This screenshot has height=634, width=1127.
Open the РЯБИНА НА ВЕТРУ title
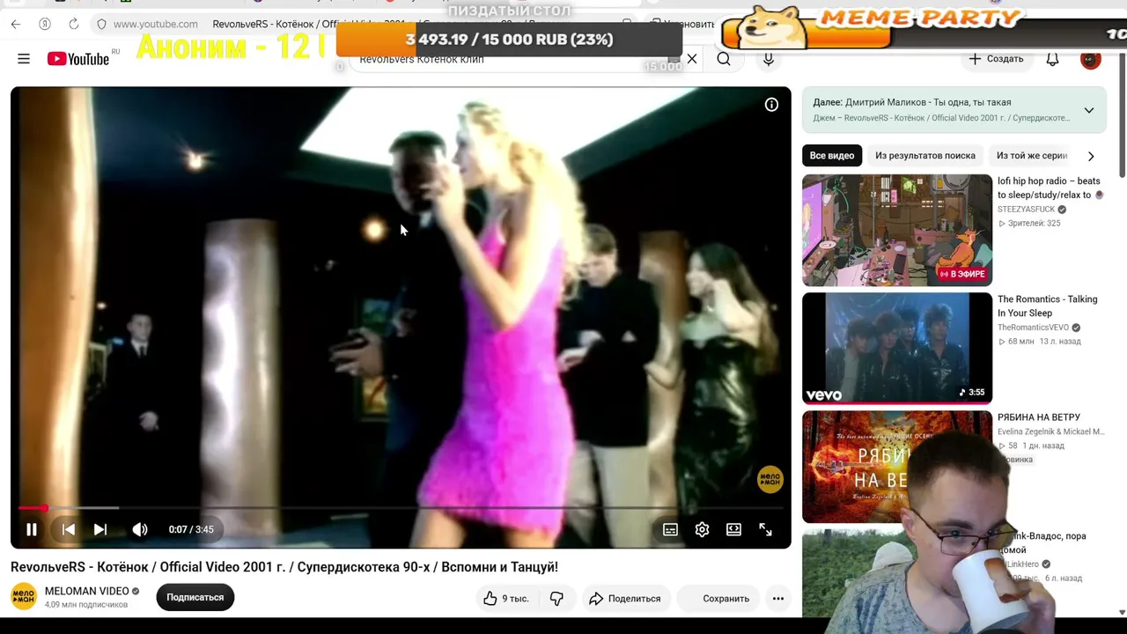[1039, 417]
